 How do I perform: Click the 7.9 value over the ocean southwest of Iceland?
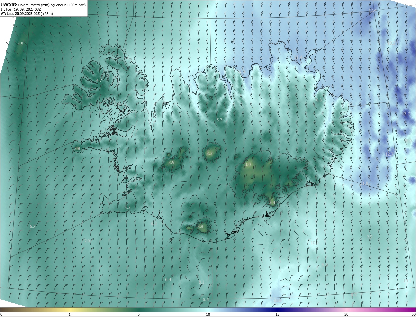tap(87, 241)
